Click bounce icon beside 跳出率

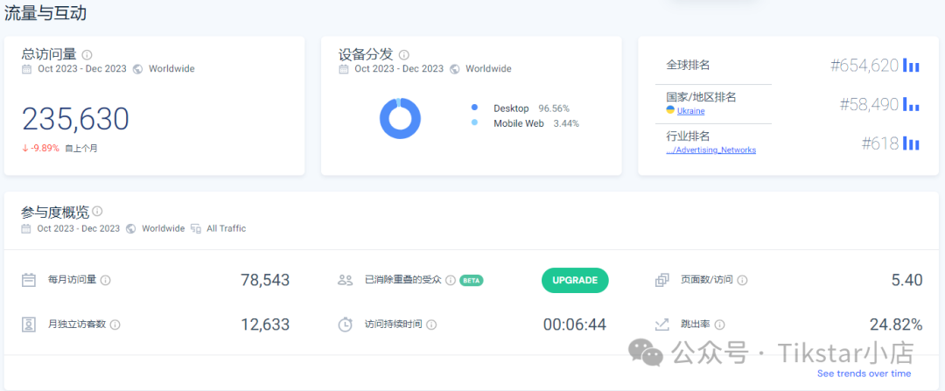point(662,325)
